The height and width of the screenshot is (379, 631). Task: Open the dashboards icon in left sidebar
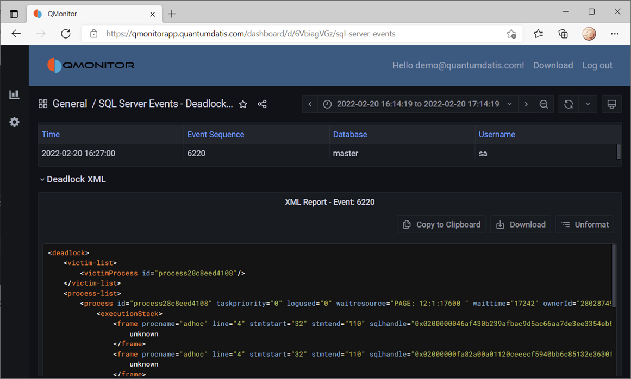pos(14,94)
